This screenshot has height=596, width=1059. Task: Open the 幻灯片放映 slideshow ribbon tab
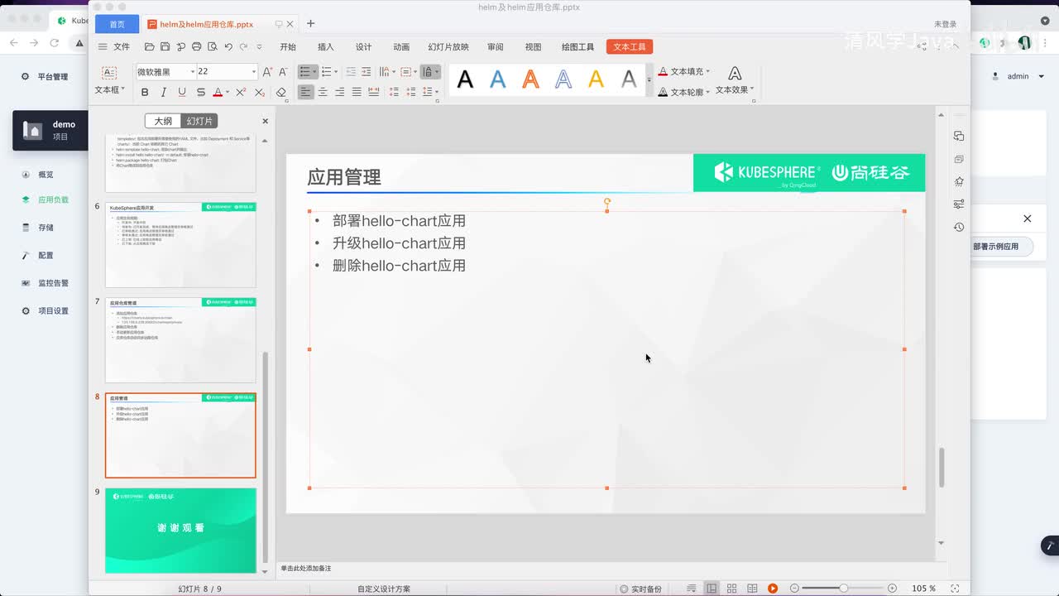[448, 47]
